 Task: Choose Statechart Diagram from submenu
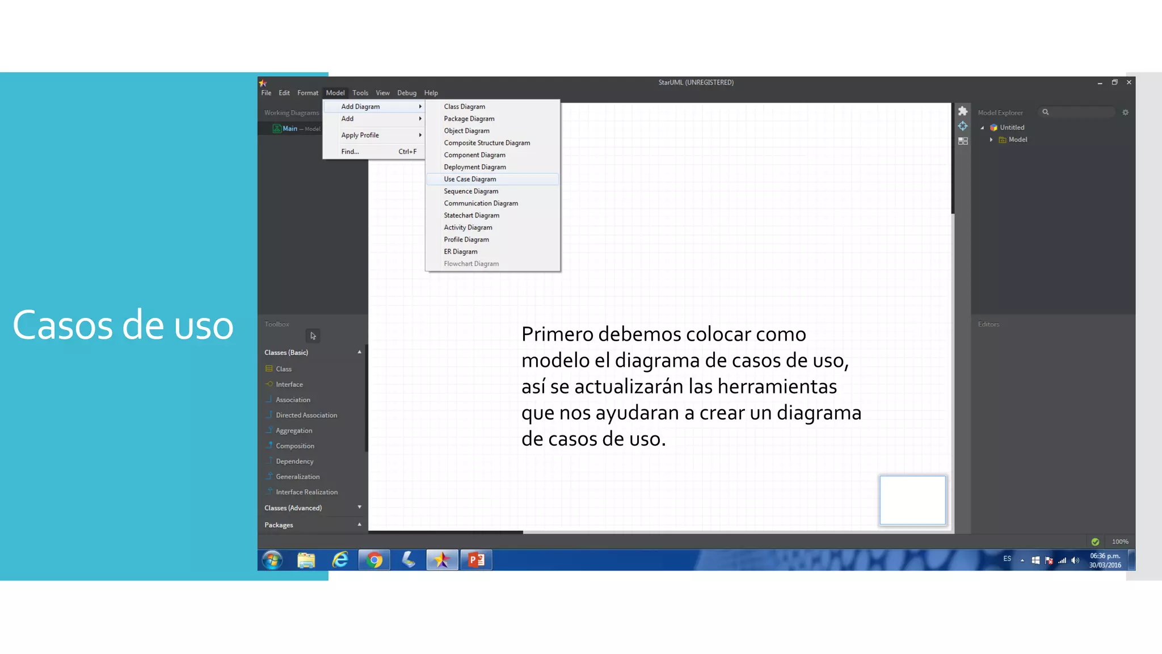[492, 215]
